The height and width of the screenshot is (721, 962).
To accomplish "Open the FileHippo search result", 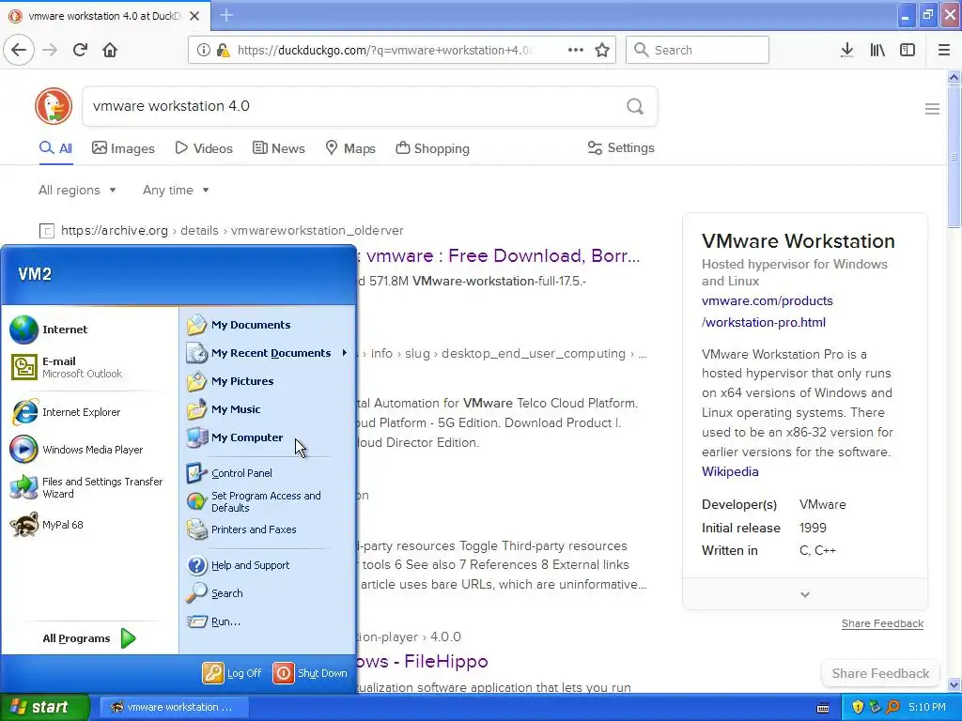I will (422, 661).
